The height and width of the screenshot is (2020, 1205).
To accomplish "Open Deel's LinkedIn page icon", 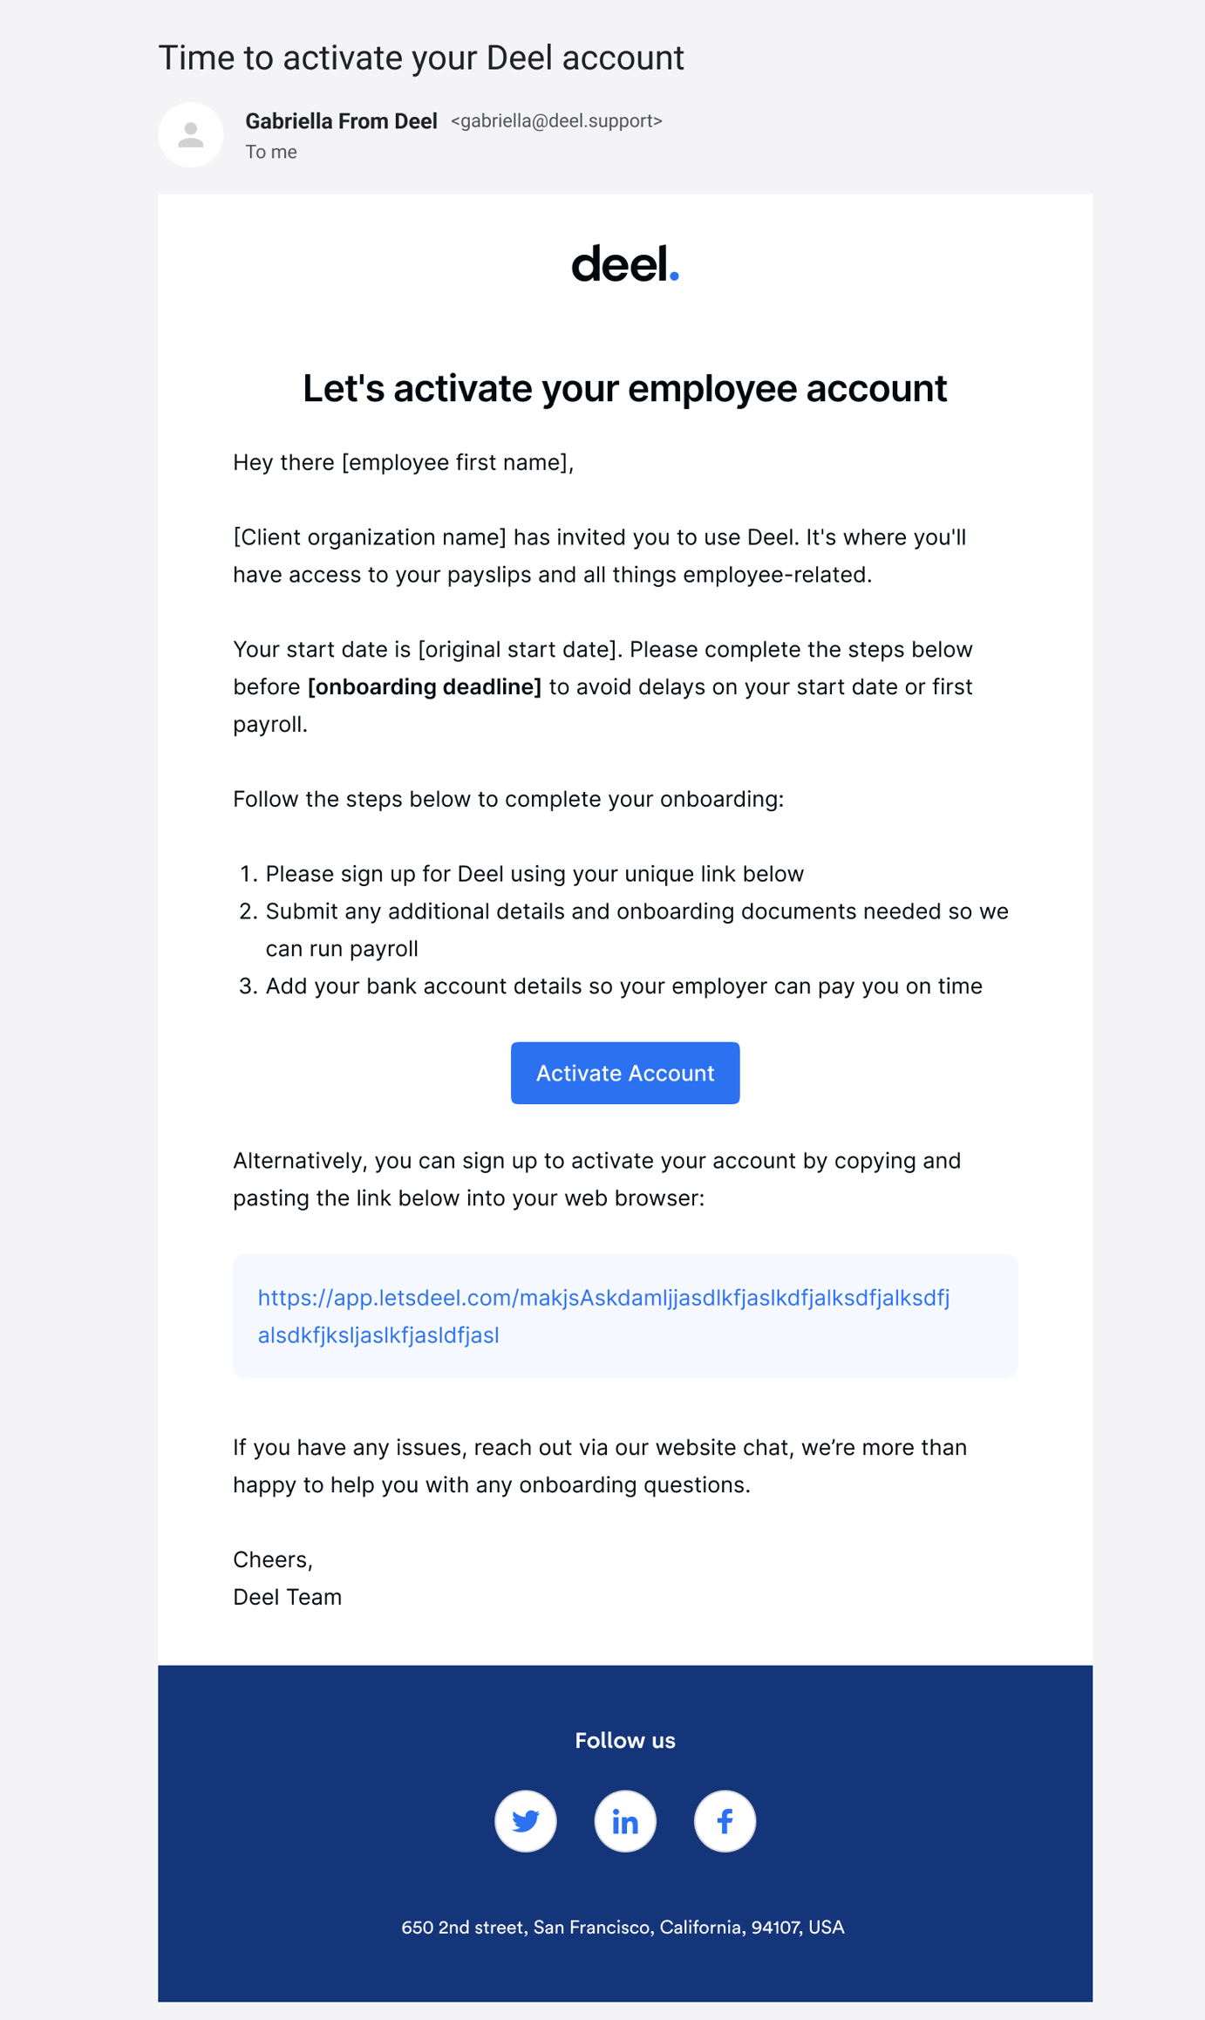I will (624, 1820).
